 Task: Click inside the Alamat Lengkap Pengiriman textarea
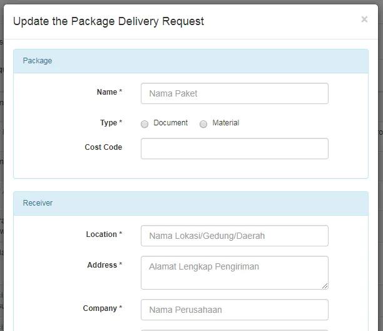234,272
